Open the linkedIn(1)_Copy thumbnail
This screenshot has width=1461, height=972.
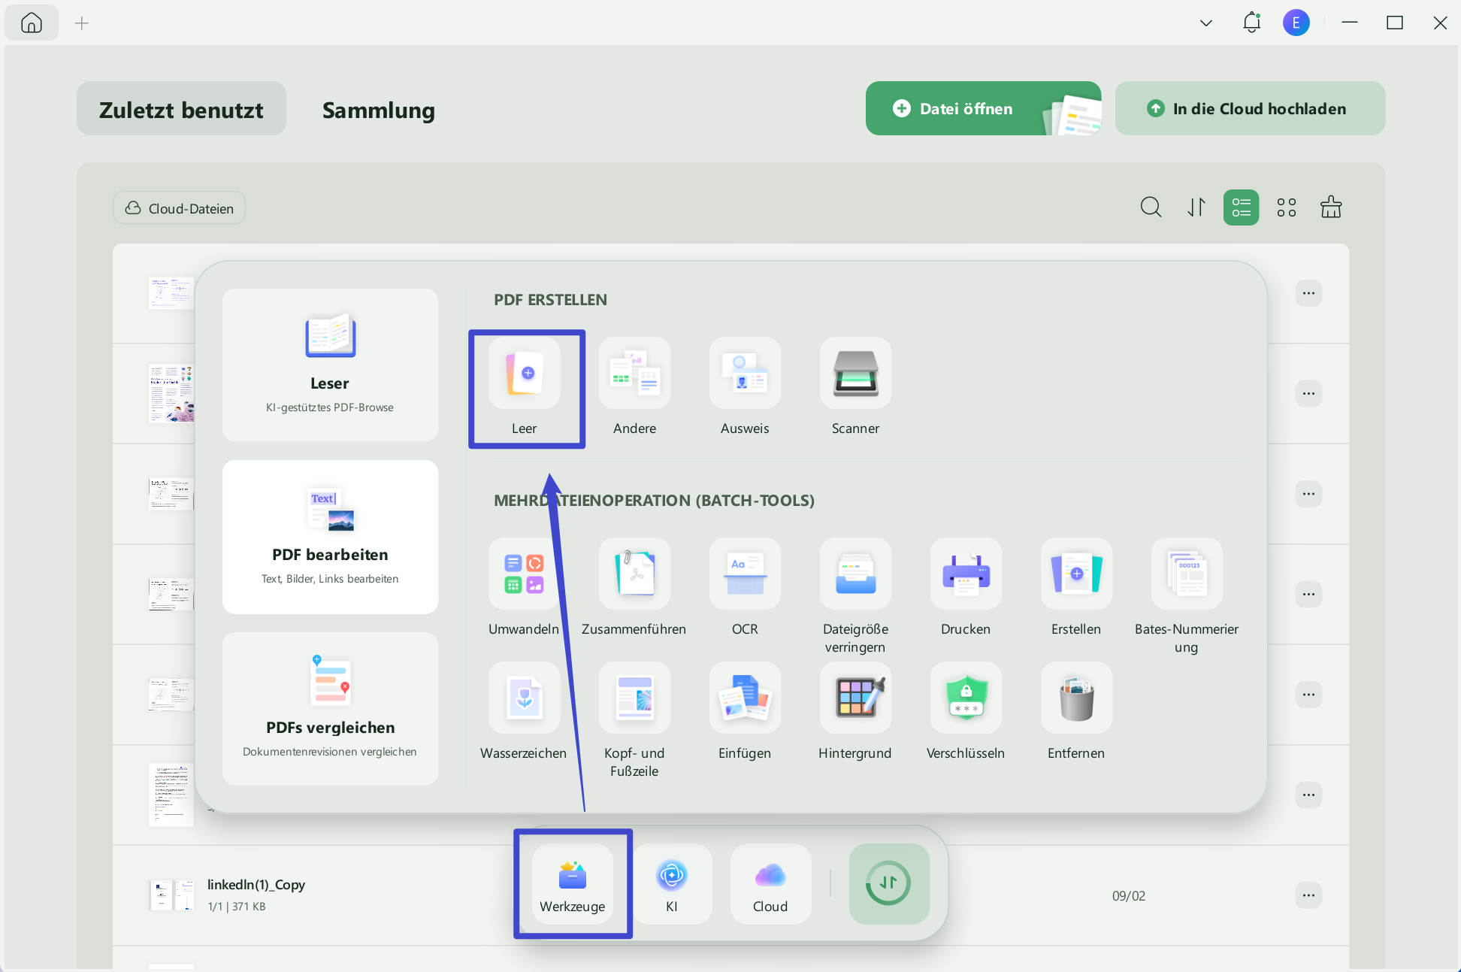(x=171, y=895)
